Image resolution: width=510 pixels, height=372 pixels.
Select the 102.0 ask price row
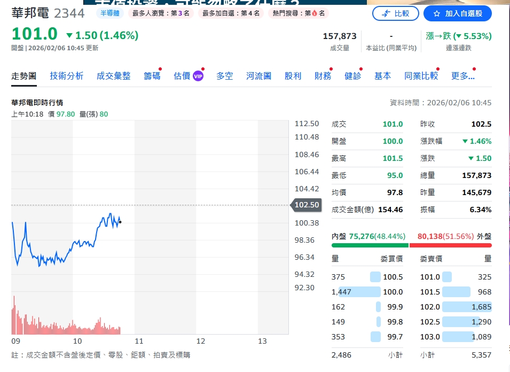click(456, 307)
